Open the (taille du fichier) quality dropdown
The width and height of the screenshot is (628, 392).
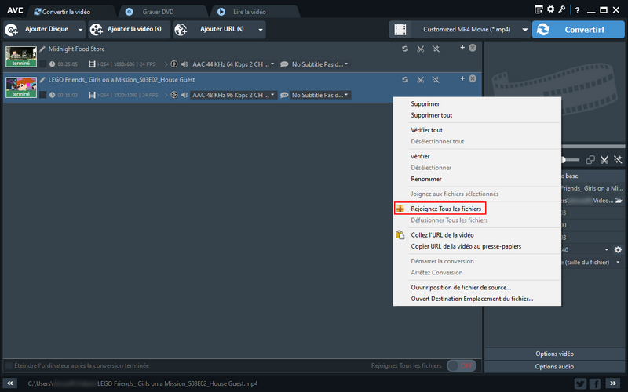pos(618,262)
